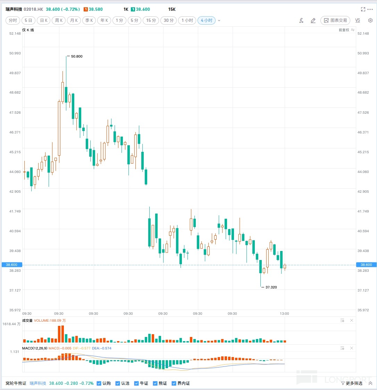Switch to the 5日 chart tab
Screen dimensions: 377x390
pos(28,20)
